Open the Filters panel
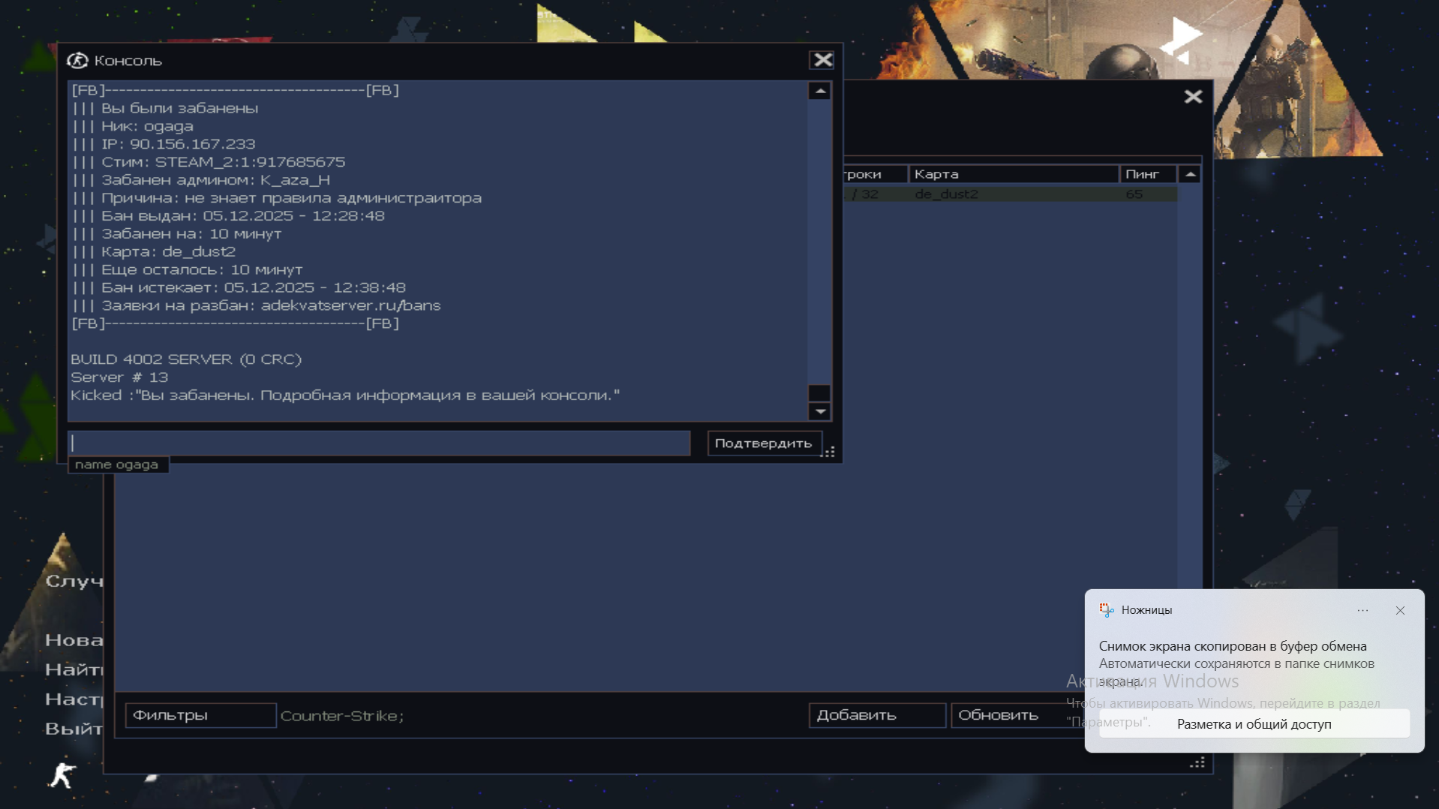 [x=200, y=715]
